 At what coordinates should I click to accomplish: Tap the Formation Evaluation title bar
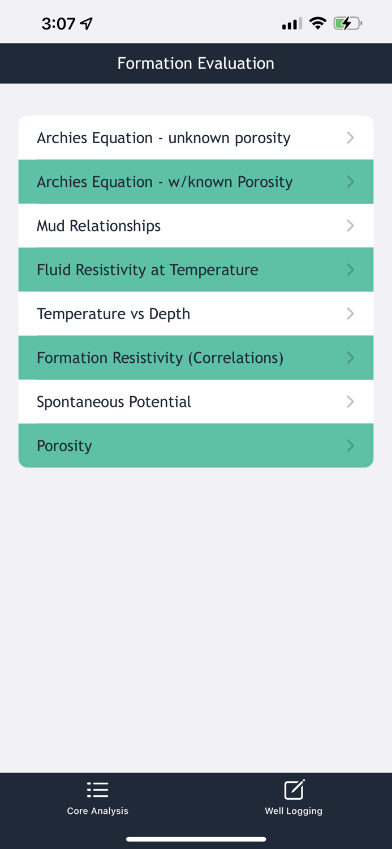[x=196, y=63]
